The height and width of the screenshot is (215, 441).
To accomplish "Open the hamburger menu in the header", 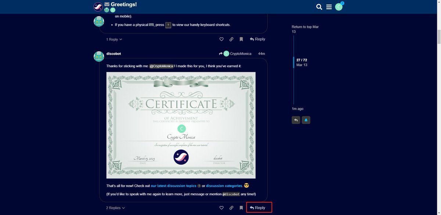I will coord(329,7).
